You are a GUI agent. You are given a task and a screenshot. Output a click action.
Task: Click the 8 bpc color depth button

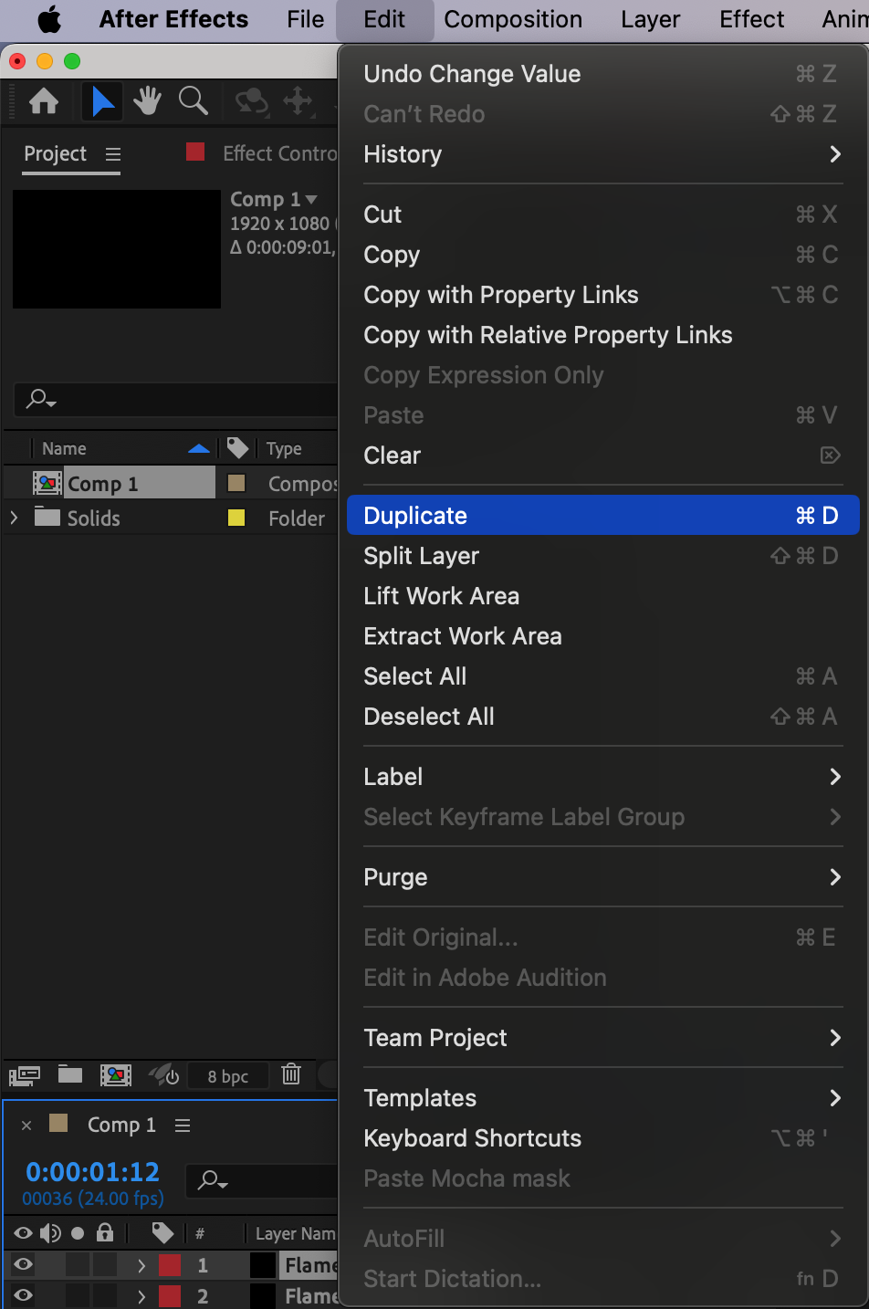[228, 1075]
